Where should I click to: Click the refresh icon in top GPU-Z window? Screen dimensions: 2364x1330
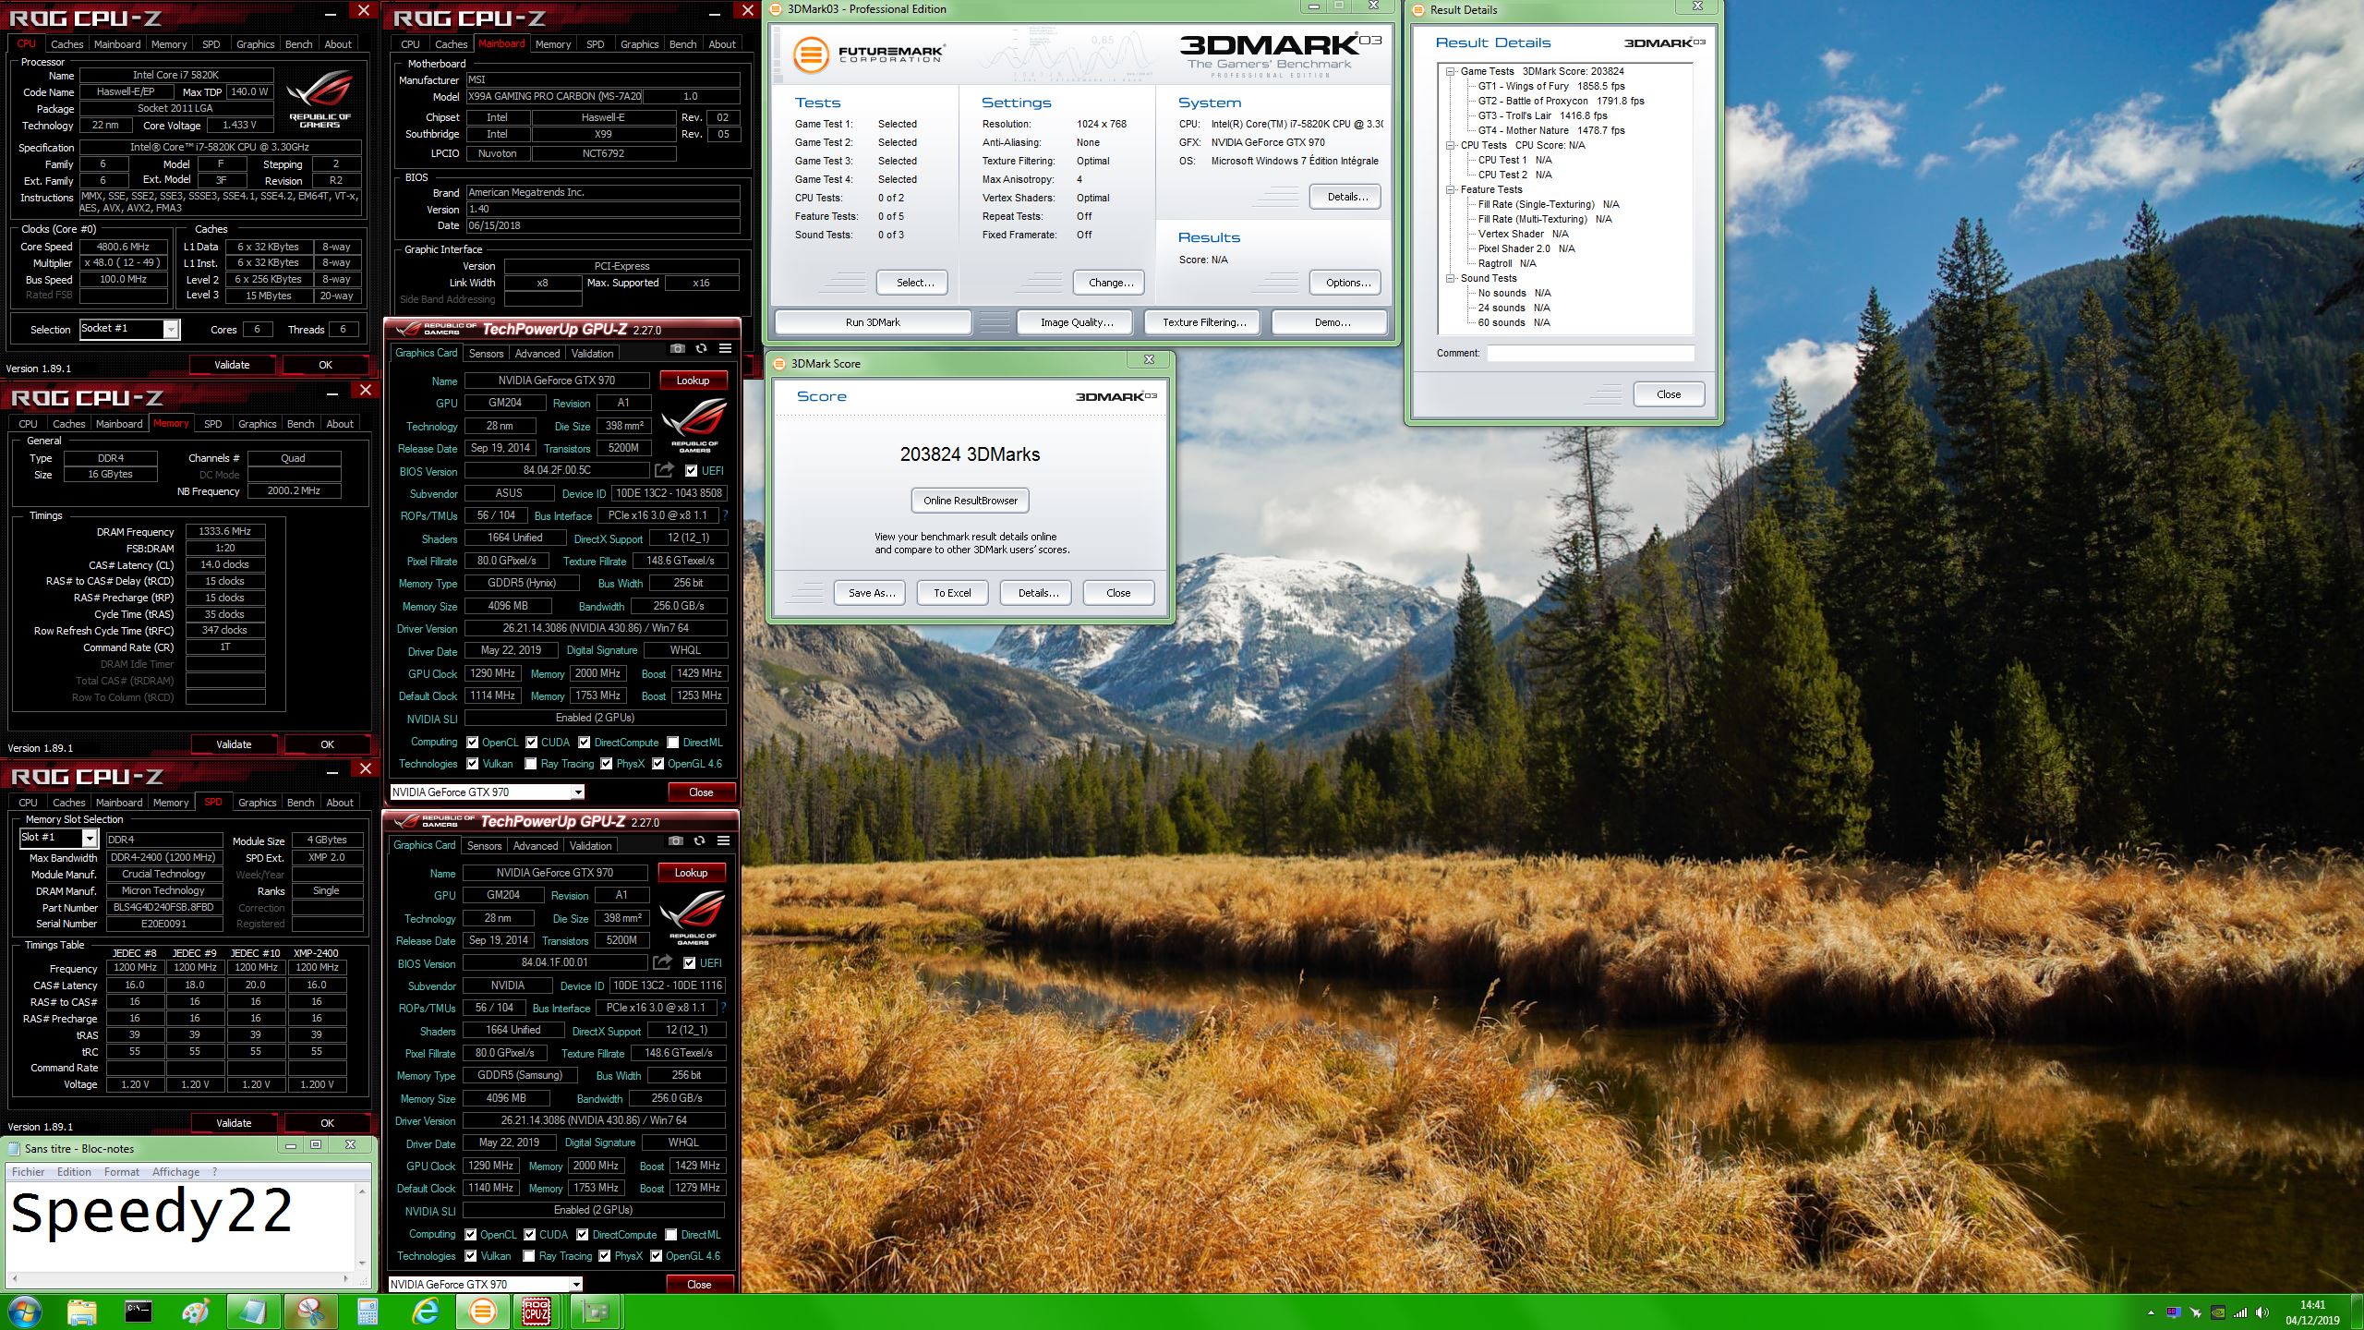[x=702, y=348]
